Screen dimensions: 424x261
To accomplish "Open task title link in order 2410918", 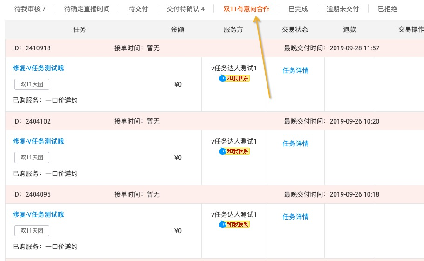I will pyautogui.click(x=38, y=68).
